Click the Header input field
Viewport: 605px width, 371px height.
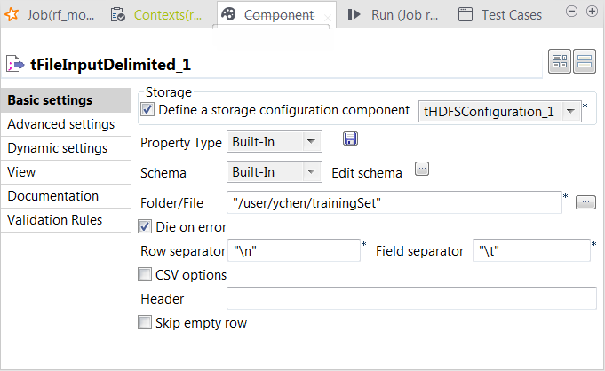411,299
